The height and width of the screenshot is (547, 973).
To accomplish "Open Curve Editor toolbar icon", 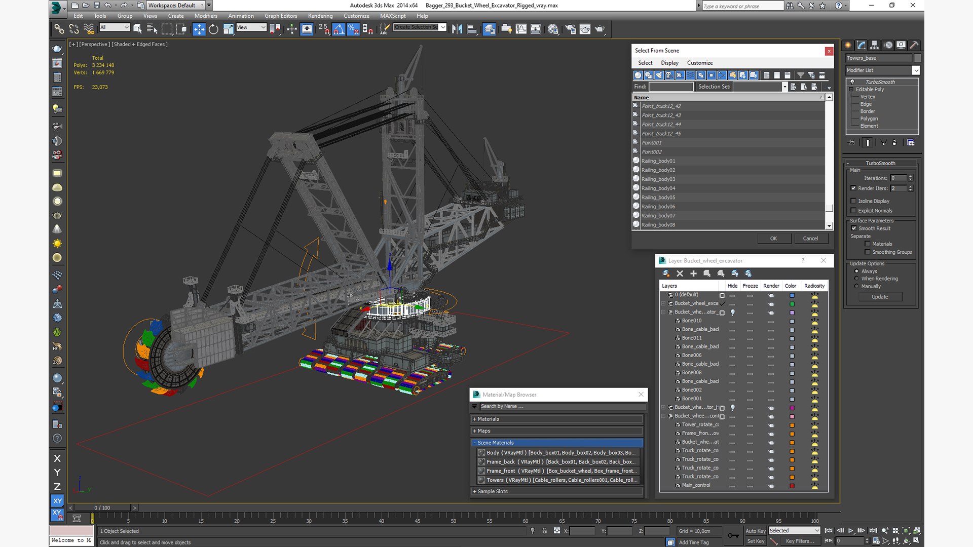I will (x=521, y=29).
